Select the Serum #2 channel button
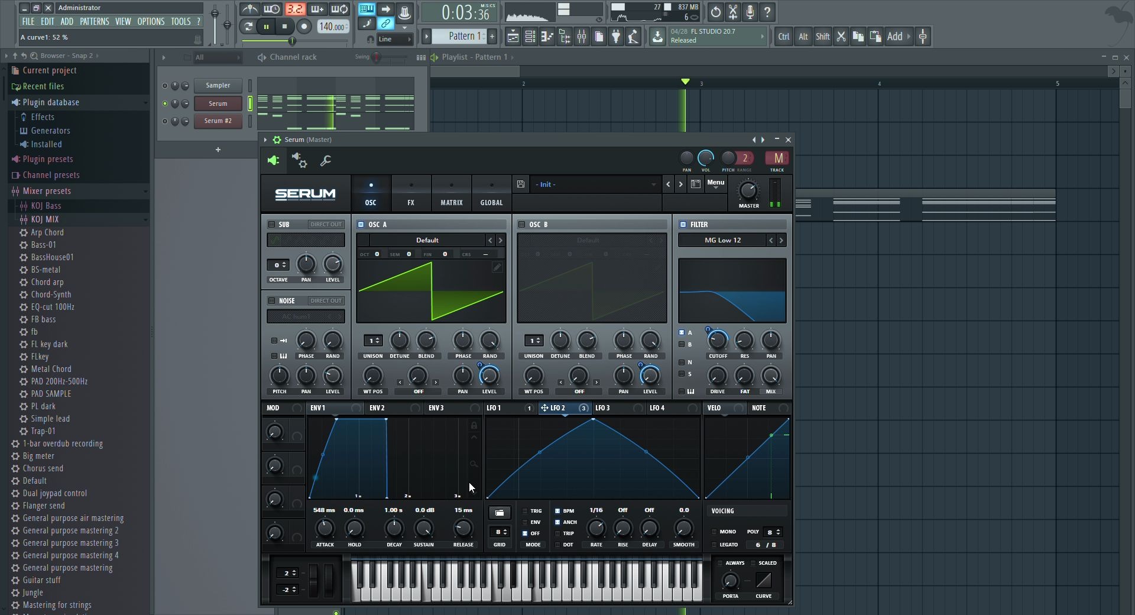This screenshot has width=1135, height=615. tap(218, 121)
